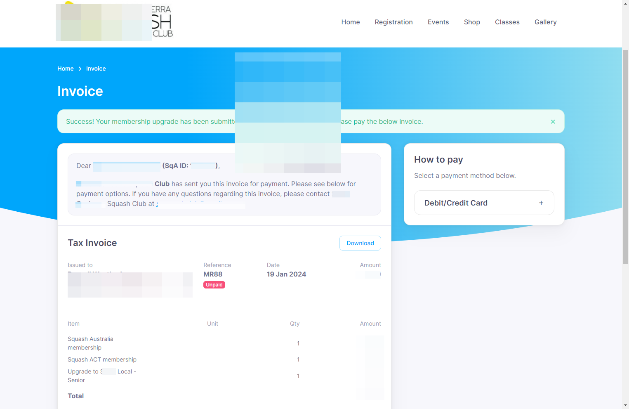Viewport: 629px width, 409px height.
Task: Open the Registration menu item
Action: pos(393,22)
